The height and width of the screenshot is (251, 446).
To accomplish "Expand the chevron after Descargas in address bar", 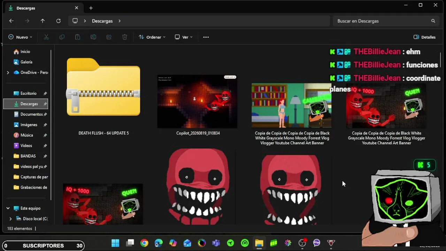I will 119,21.
